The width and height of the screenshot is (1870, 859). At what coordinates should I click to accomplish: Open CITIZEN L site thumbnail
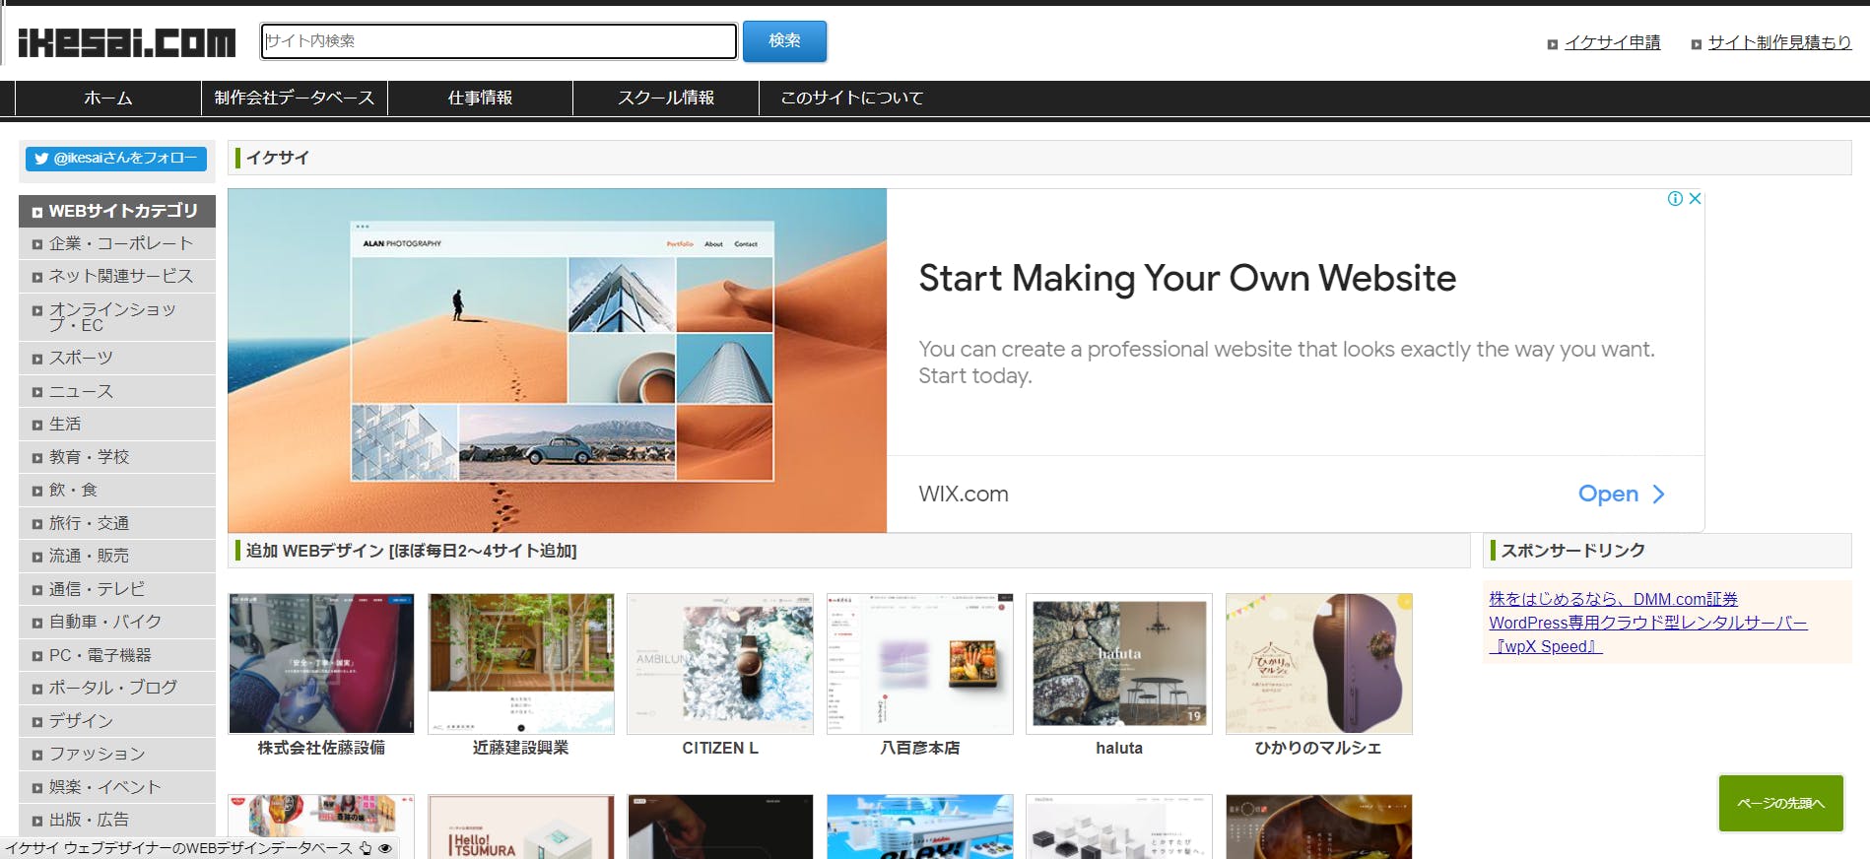720,664
